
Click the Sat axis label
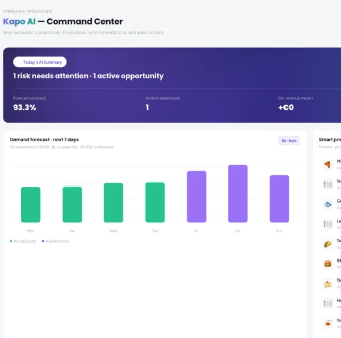[238, 231]
